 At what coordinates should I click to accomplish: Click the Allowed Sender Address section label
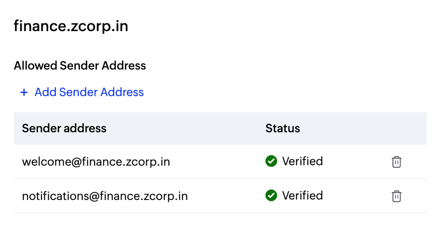click(x=80, y=66)
